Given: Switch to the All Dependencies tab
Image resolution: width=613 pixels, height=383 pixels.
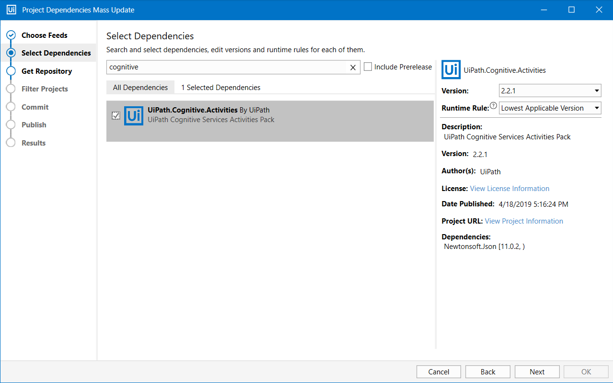Looking at the screenshot, I should [140, 87].
